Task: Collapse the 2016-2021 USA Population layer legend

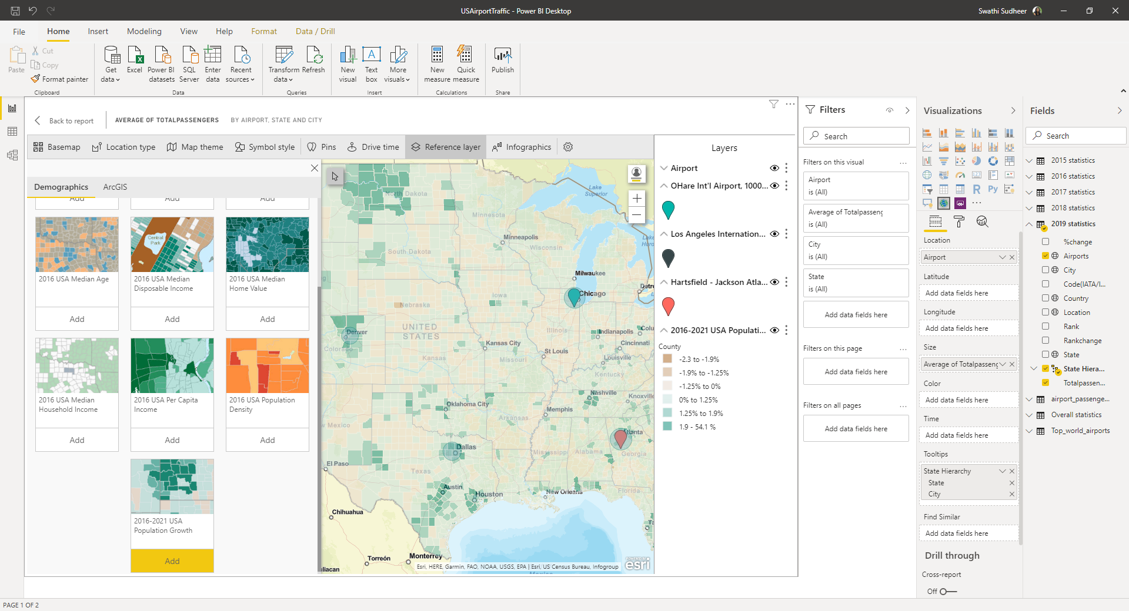Action: tap(664, 330)
